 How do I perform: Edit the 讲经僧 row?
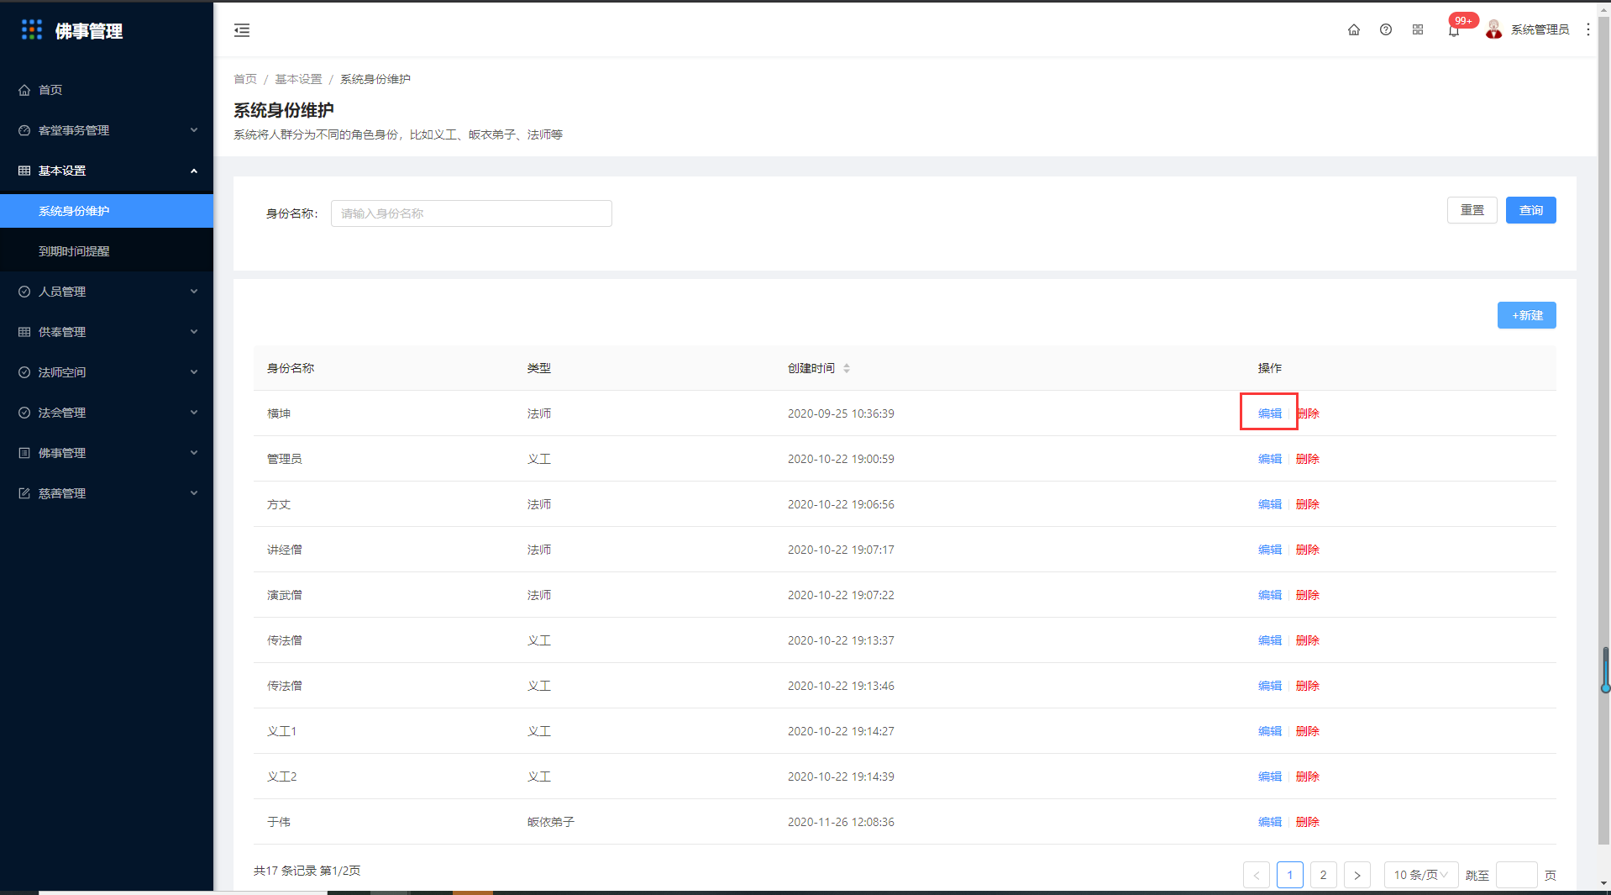pyautogui.click(x=1269, y=550)
